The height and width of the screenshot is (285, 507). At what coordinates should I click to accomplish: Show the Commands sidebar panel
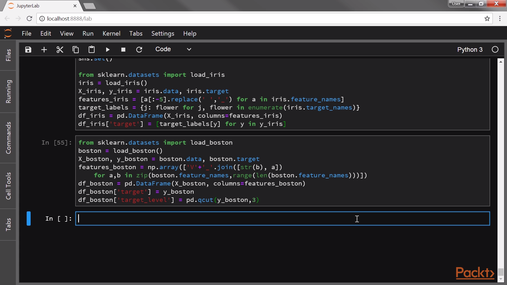pyautogui.click(x=8, y=138)
